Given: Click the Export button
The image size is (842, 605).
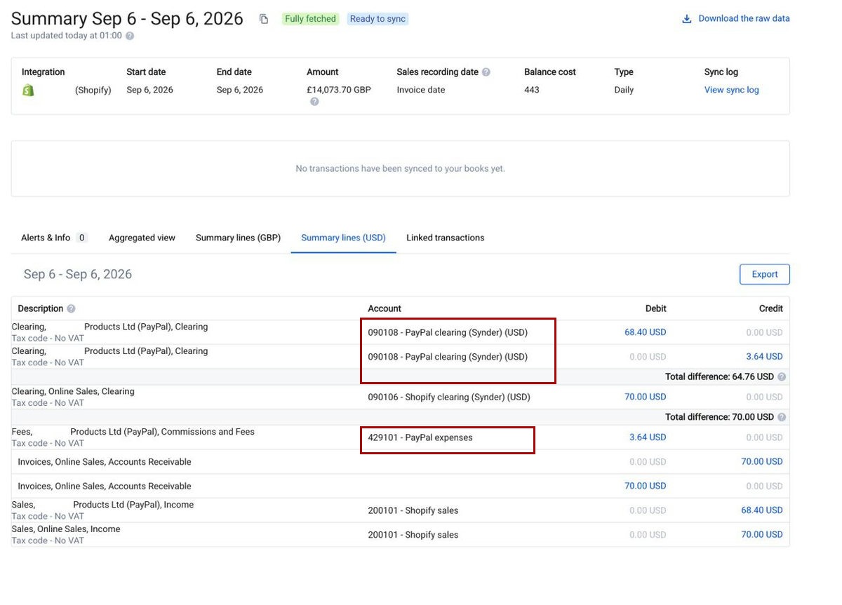Looking at the screenshot, I should (765, 274).
